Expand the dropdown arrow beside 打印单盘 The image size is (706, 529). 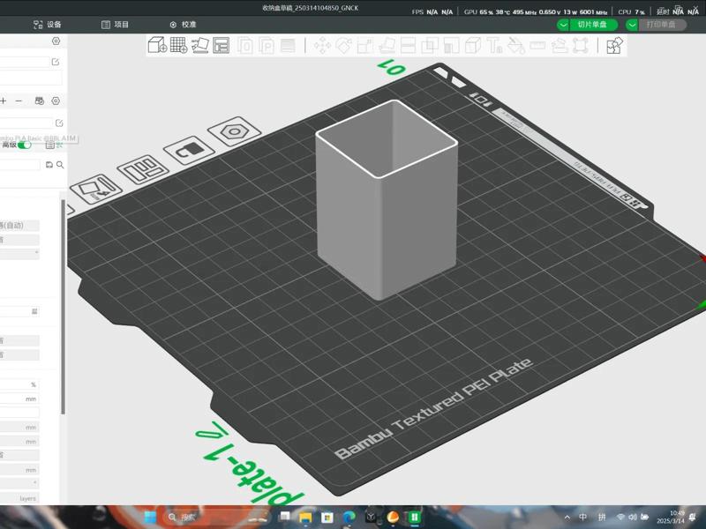[x=632, y=25]
